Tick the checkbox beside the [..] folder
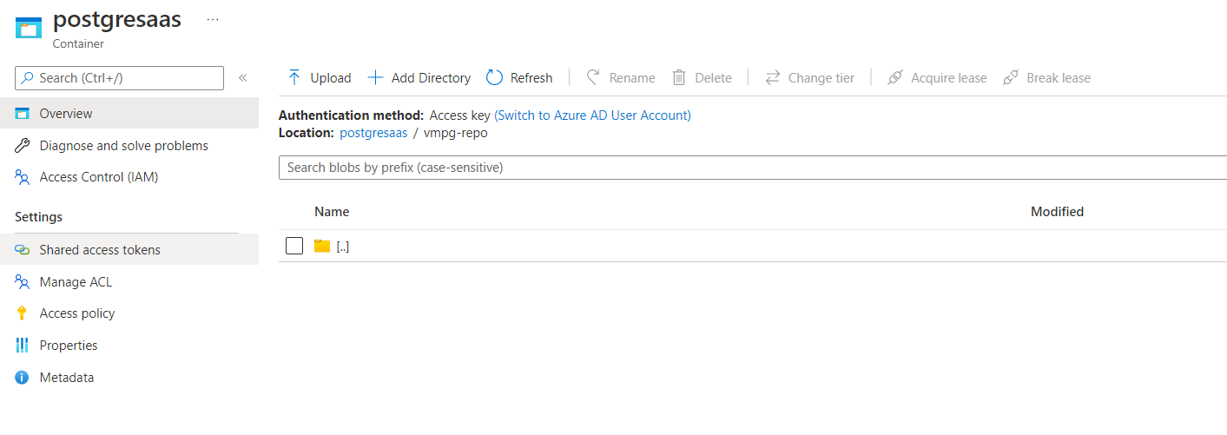 [x=294, y=246]
